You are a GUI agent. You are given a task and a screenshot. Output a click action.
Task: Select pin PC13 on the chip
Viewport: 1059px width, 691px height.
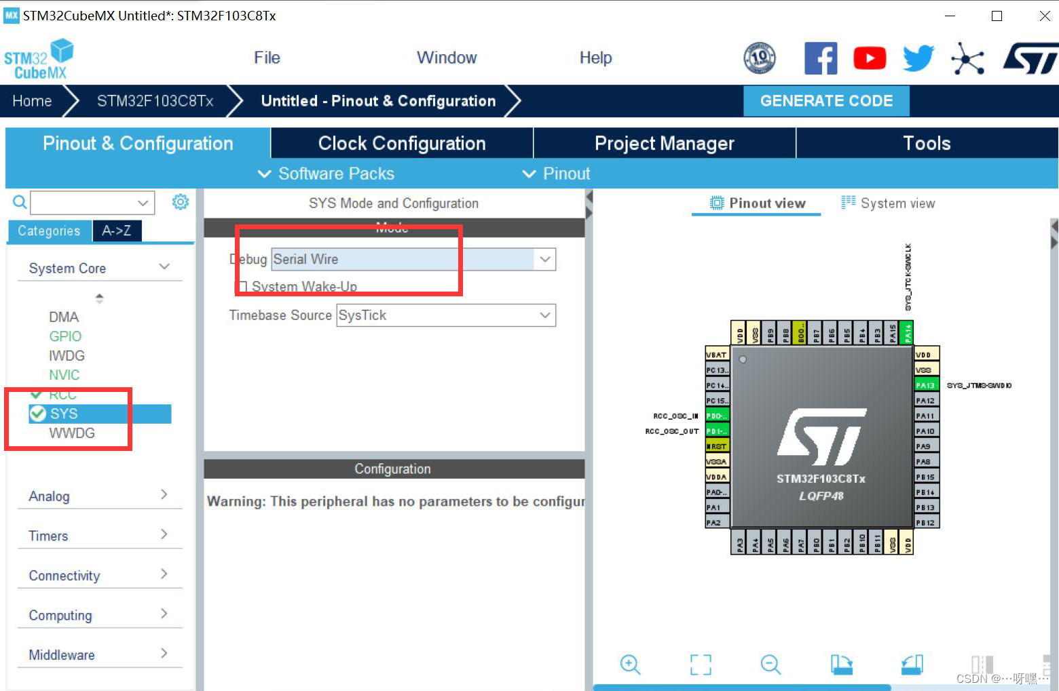(717, 370)
